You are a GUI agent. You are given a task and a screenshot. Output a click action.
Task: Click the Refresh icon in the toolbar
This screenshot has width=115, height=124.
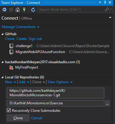(33, 10)
